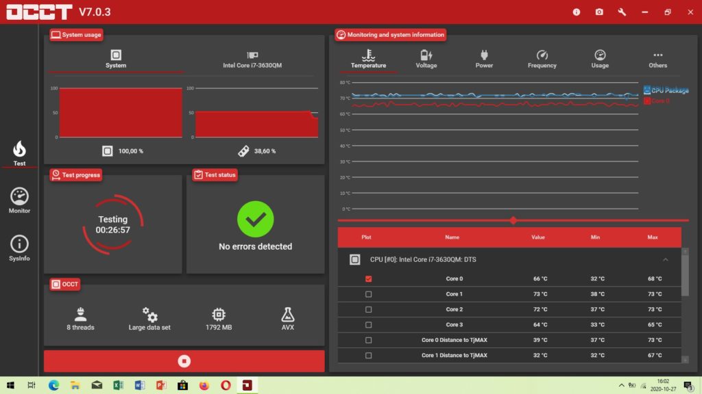Open the SysInfo section in sidebar
This screenshot has height=394, width=702.
tap(19, 248)
